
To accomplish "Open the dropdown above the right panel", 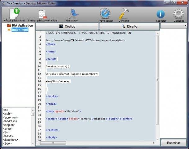I will [174, 25].
